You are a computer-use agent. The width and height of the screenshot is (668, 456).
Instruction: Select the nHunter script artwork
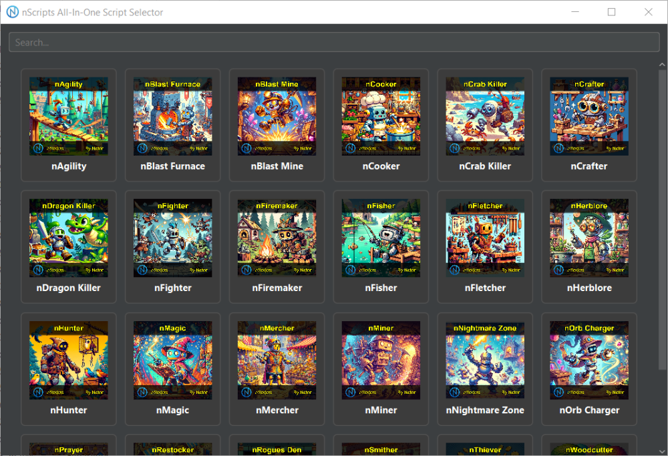point(69,361)
